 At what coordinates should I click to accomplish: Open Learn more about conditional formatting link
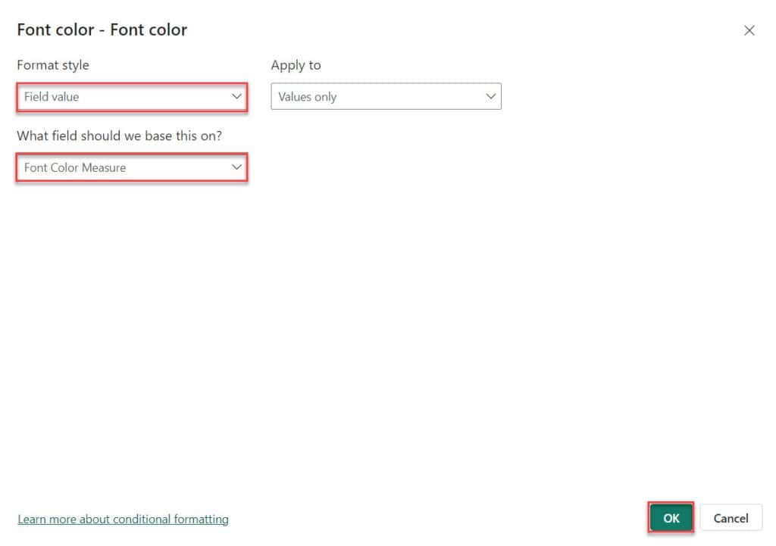click(x=124, y=519)
